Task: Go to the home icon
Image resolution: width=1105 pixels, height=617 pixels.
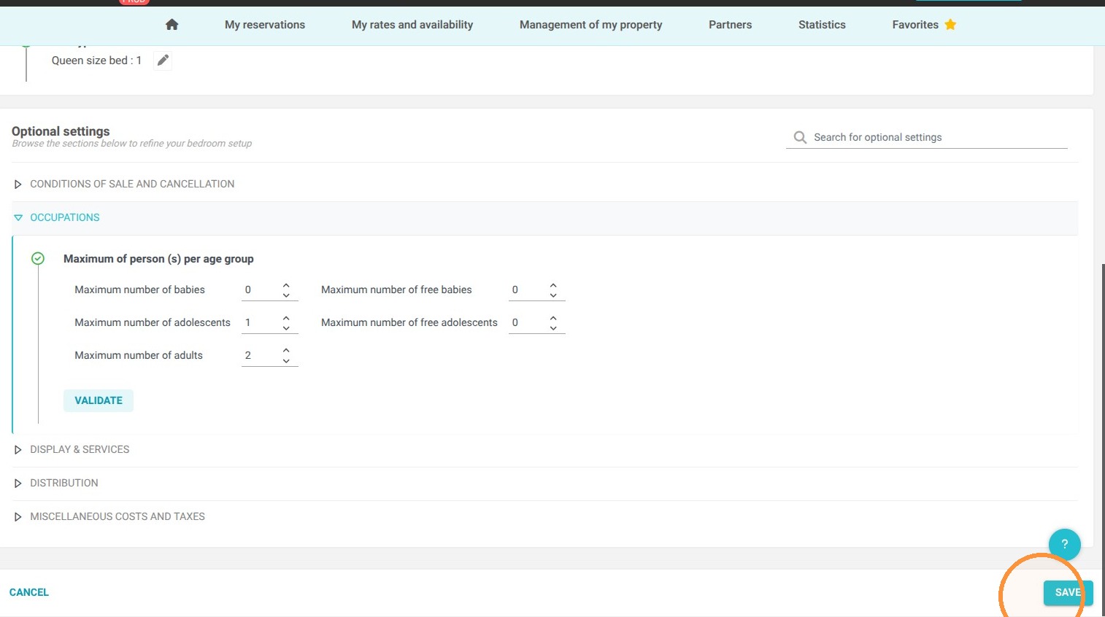Action: tap(172, 25)
